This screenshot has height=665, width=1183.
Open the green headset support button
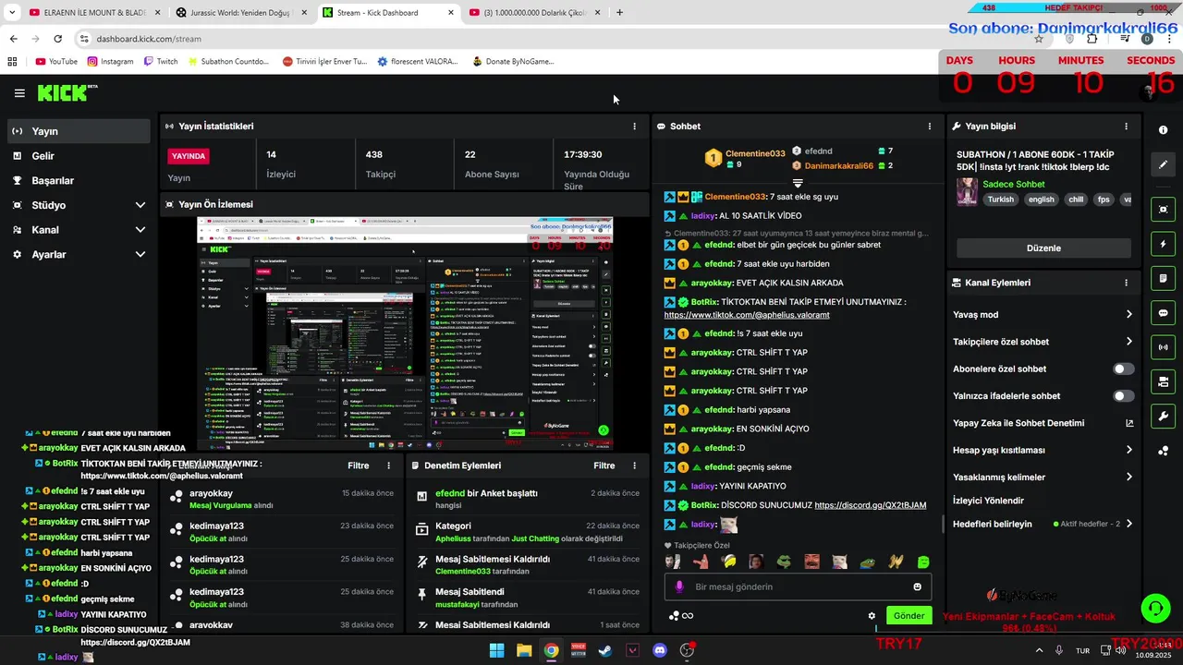[x=1155, y=608]
